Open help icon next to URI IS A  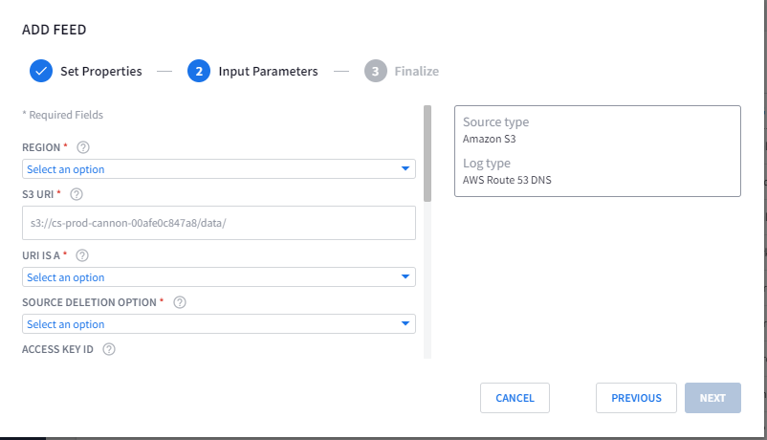click(82, 255)
